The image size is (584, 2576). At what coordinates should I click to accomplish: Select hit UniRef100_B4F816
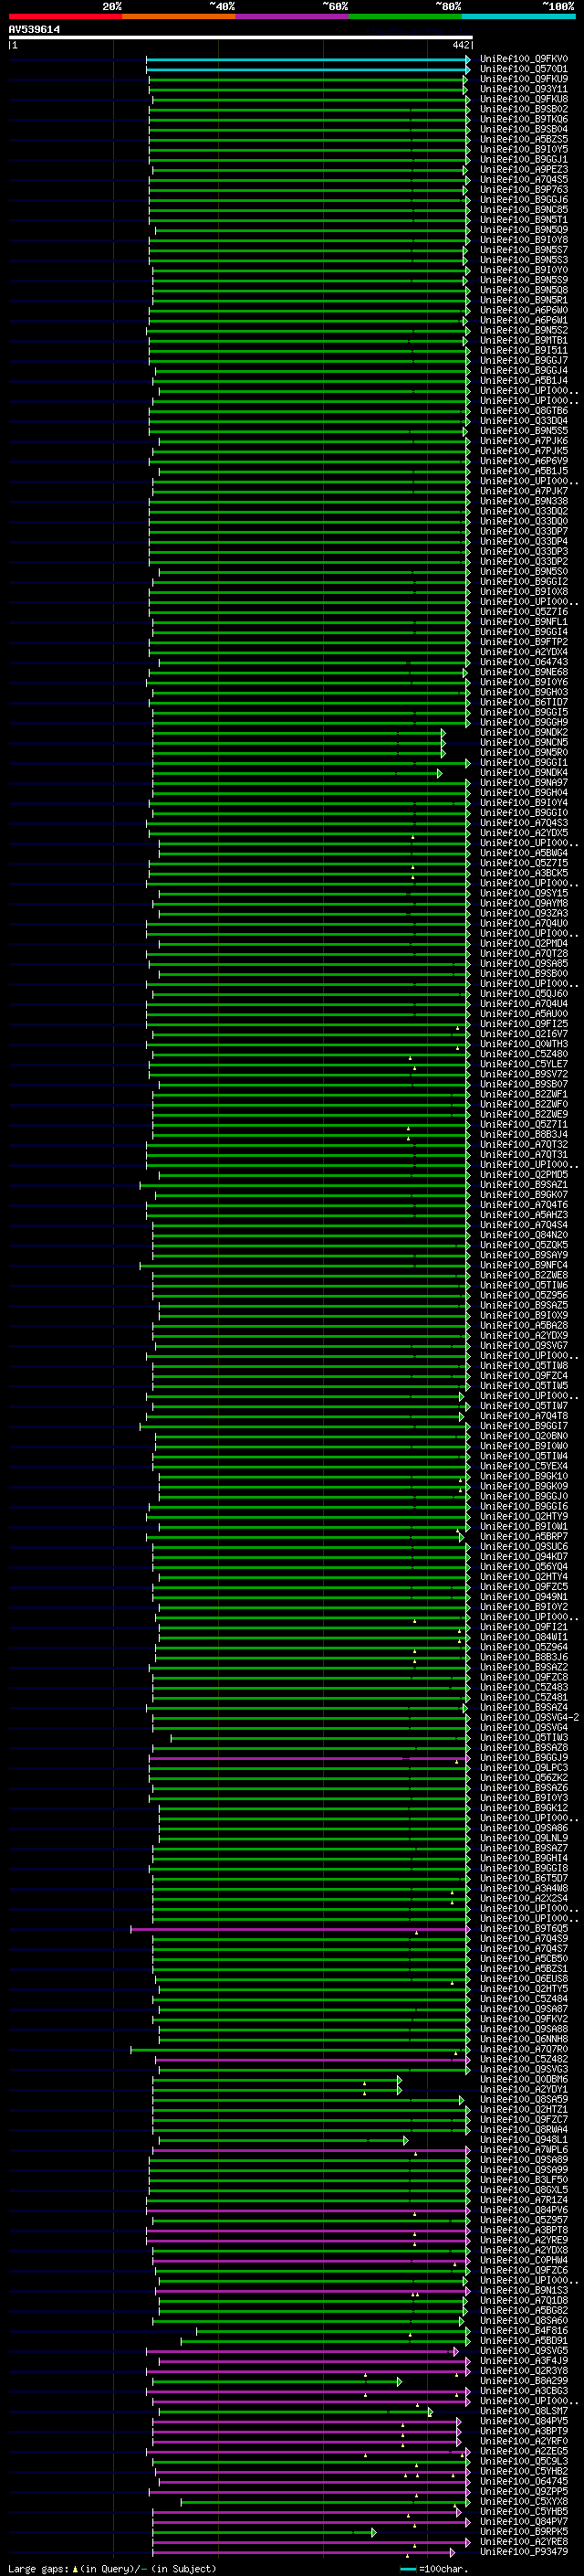tap(524, 2330)
